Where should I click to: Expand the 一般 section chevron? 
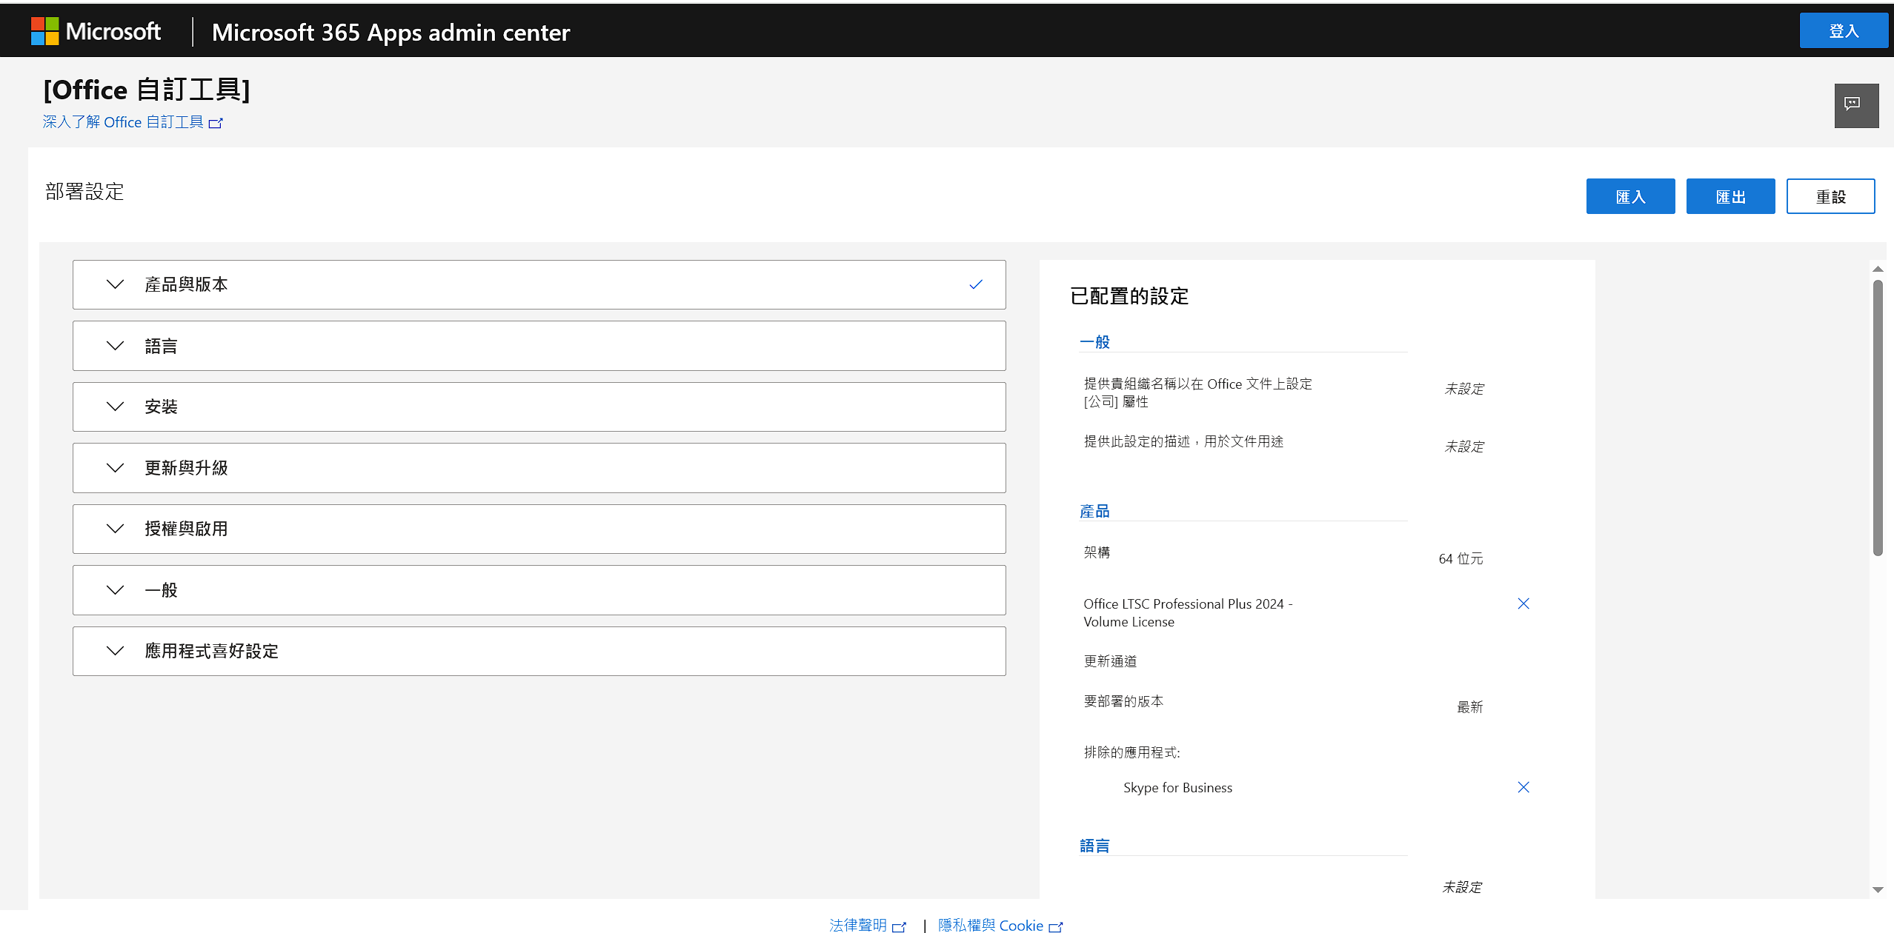coord(115,590)
